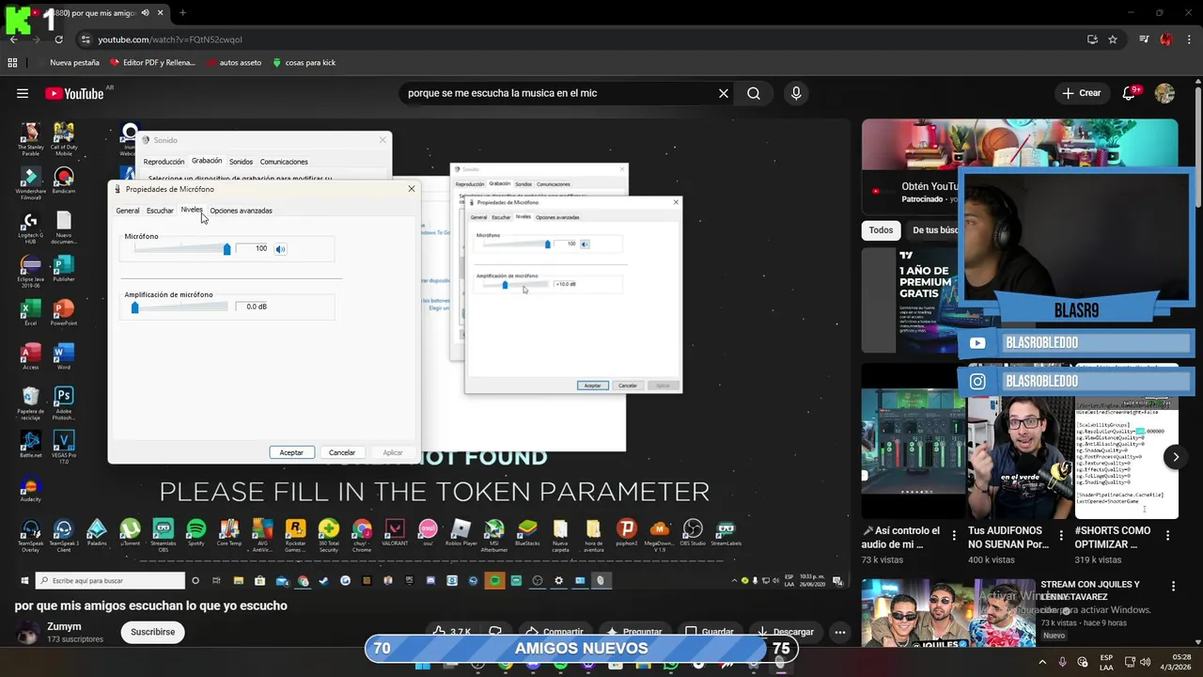This screenshot has width=1203, height=677.
Task: Mute the tab audio speaker icon
Action: click(x=145, y=13)
